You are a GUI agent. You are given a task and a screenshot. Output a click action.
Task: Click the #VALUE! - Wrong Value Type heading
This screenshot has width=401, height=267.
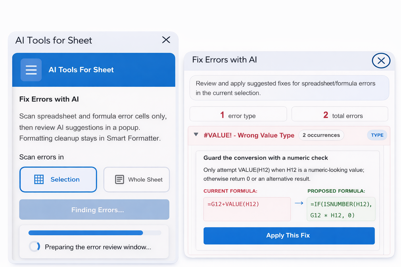tap(249, 135)
